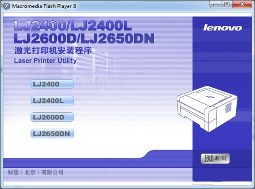Click the printer illustration

[207, 109]
